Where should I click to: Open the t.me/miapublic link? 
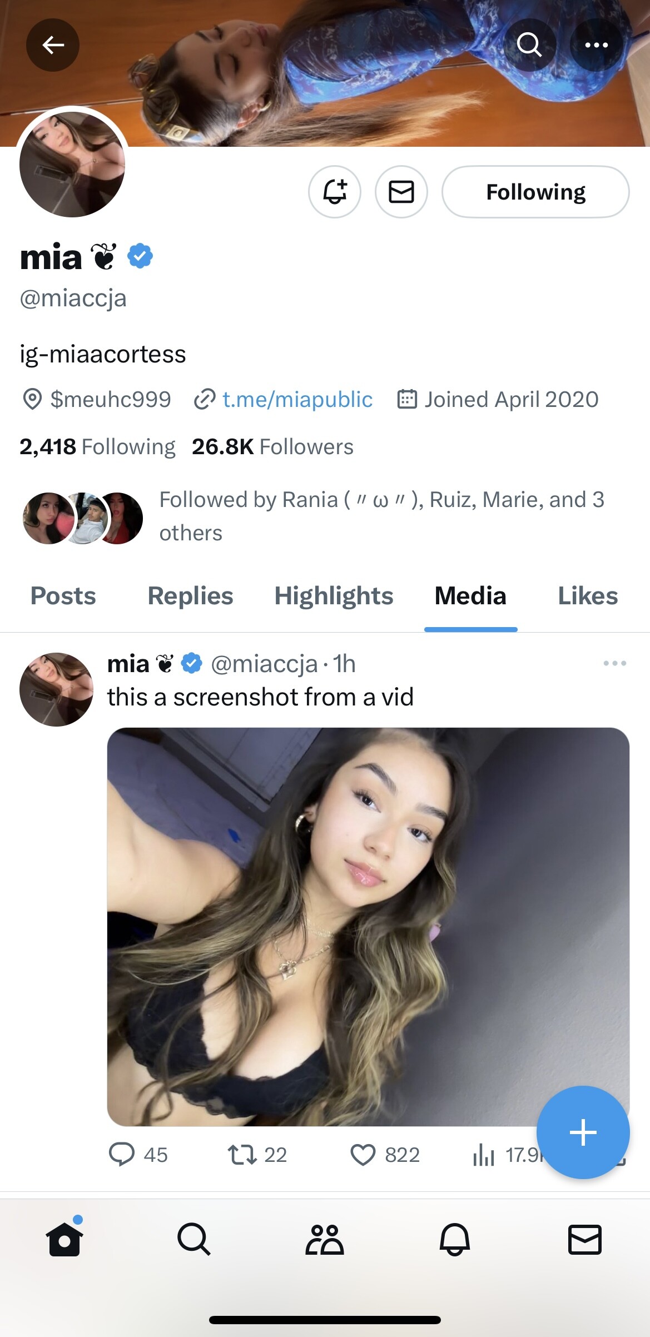[x=297, y=400]
